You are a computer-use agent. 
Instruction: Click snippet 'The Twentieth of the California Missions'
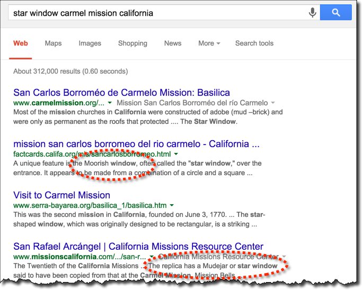point(76,266)
